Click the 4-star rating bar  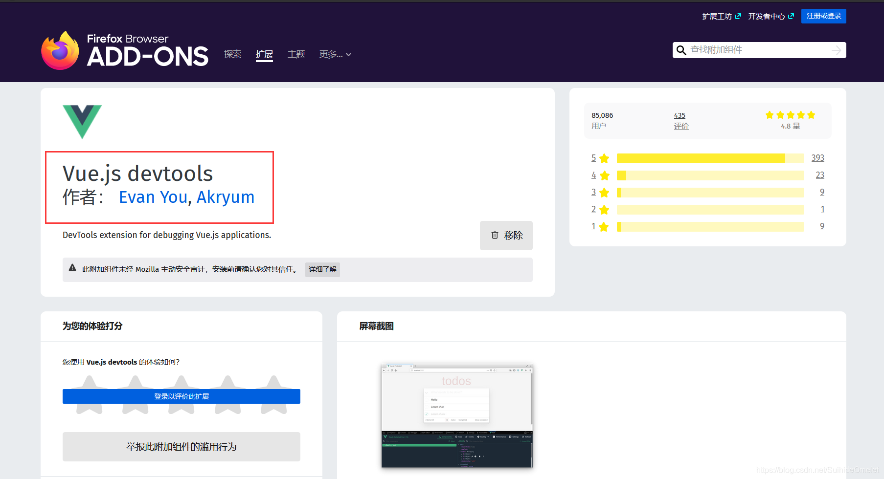710,175
